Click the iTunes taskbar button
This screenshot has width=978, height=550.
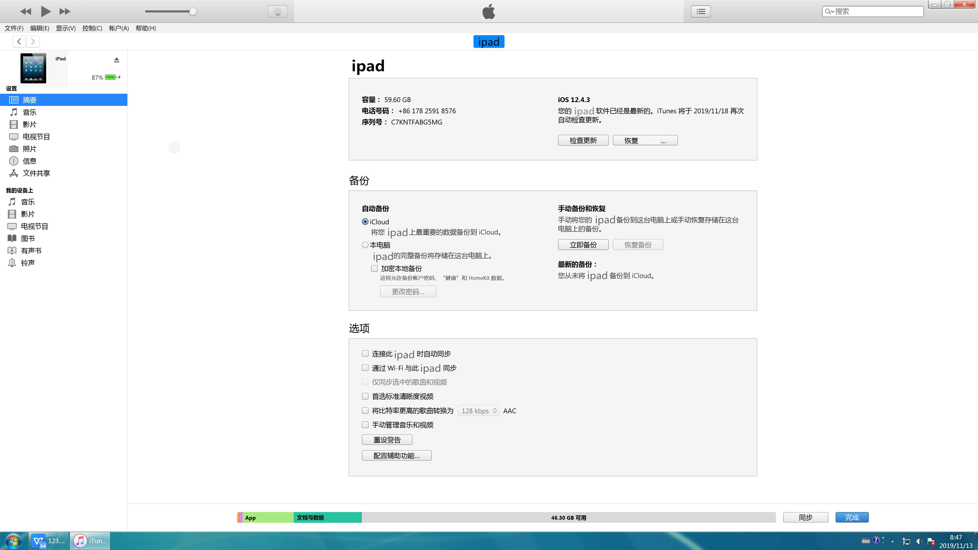(90, 541)
